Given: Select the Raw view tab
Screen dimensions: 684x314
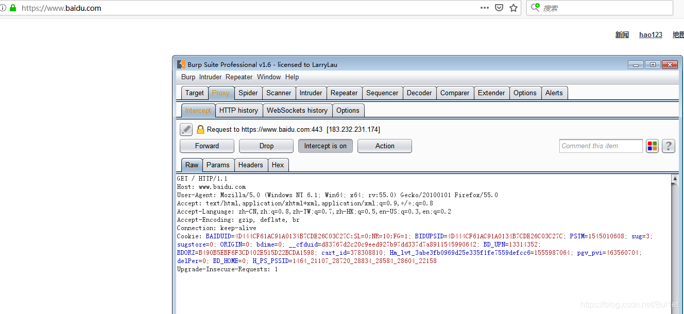Looking at the screenshot, I should coord(192,165).
